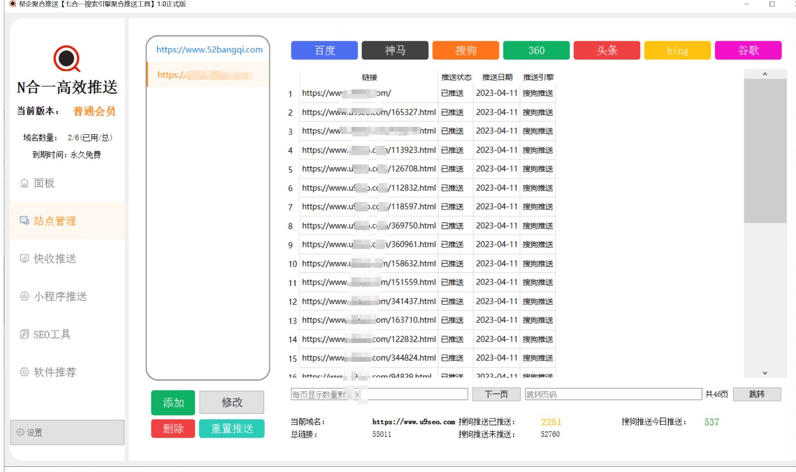796x472 pixels.
Task: Click the 小程序推送 sidebar icon
Action: (x=24, y=296)
